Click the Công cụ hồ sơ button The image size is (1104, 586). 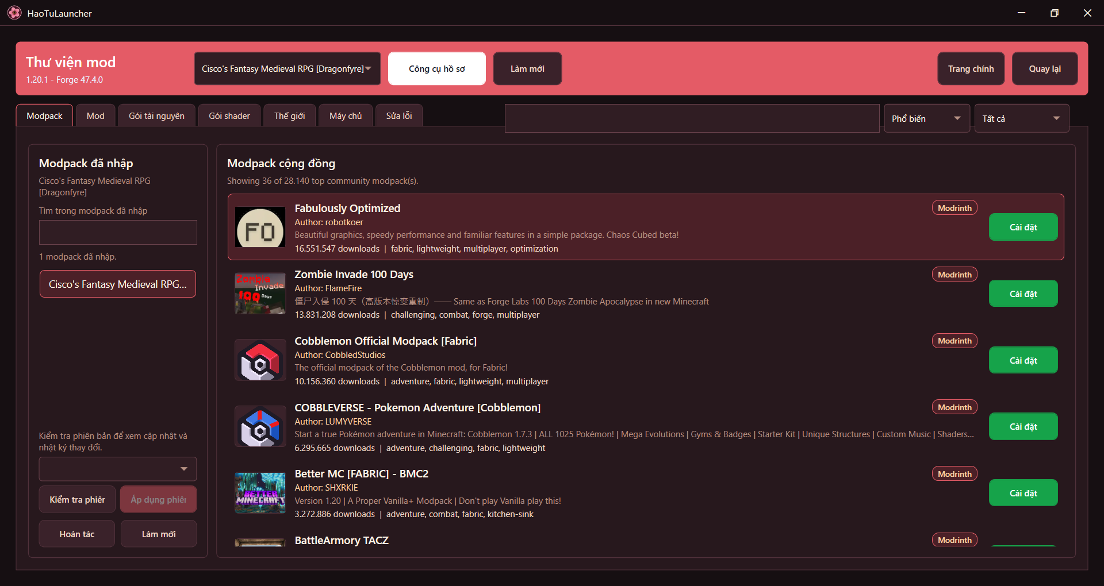pyautogui.click(x=437, y=69)
